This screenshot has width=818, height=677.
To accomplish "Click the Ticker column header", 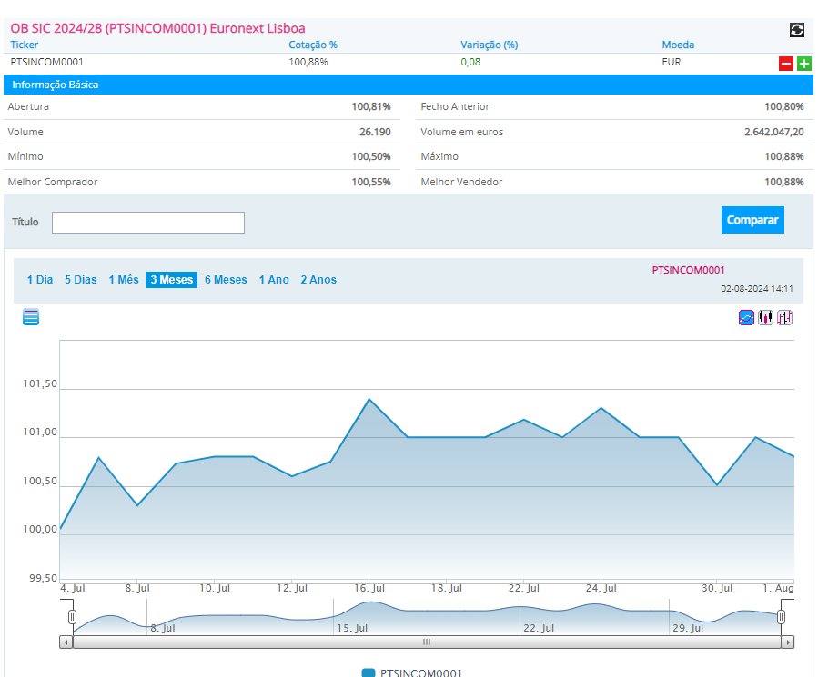I will (x=24, y=45).
